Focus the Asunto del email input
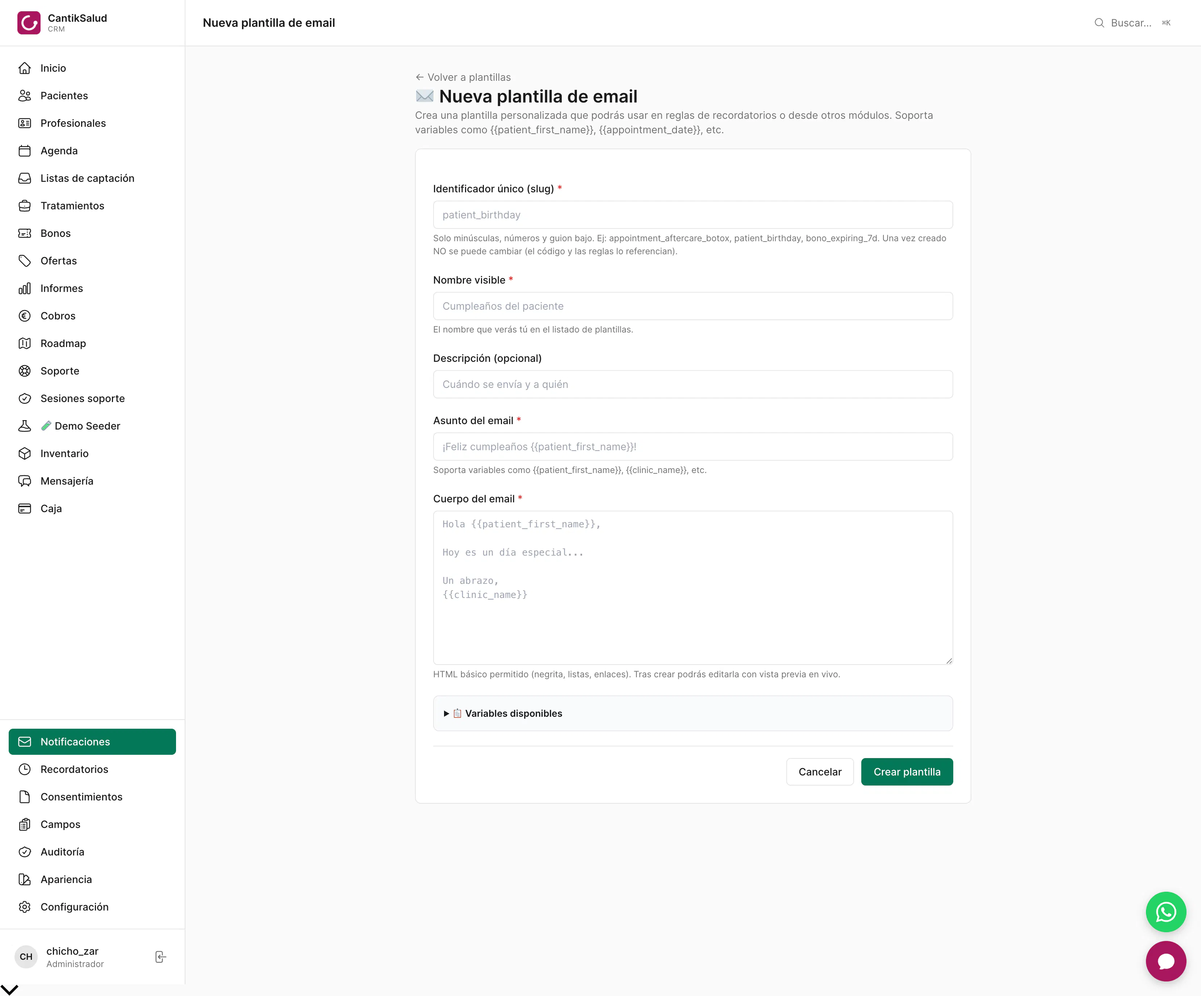1201x996 pixels. point(692,447)
